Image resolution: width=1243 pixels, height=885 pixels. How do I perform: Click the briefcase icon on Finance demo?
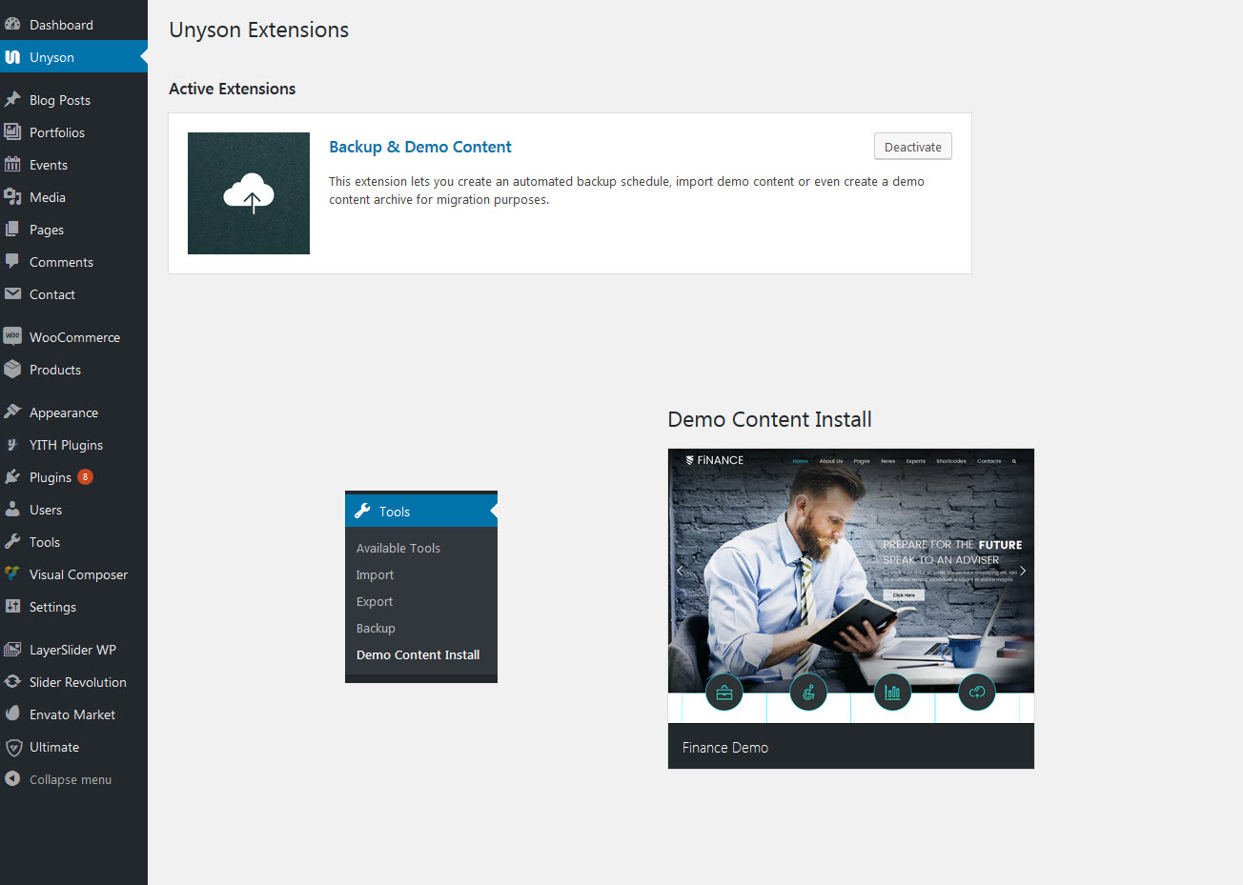[x=723, y=693]
